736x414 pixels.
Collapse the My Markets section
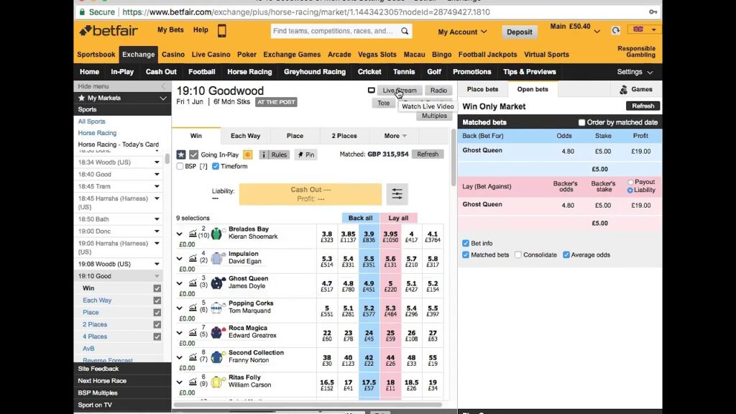click(x=163, y=98)
